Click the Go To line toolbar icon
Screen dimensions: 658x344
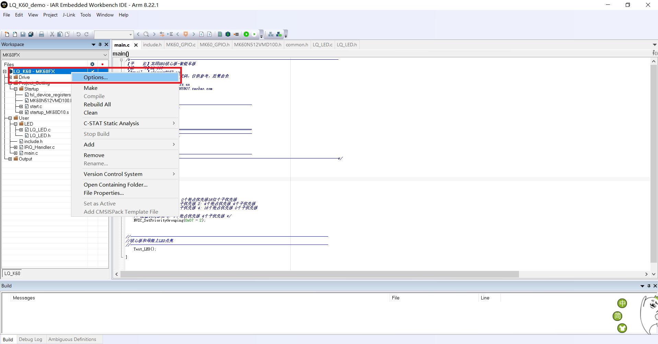point(170,34)
